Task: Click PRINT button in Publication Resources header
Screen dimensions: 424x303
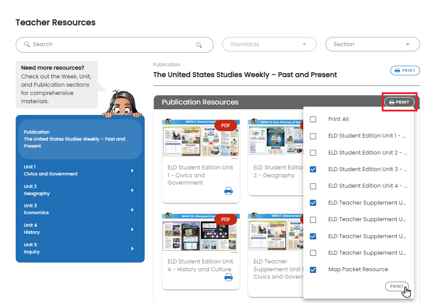Action: point(400,102)
